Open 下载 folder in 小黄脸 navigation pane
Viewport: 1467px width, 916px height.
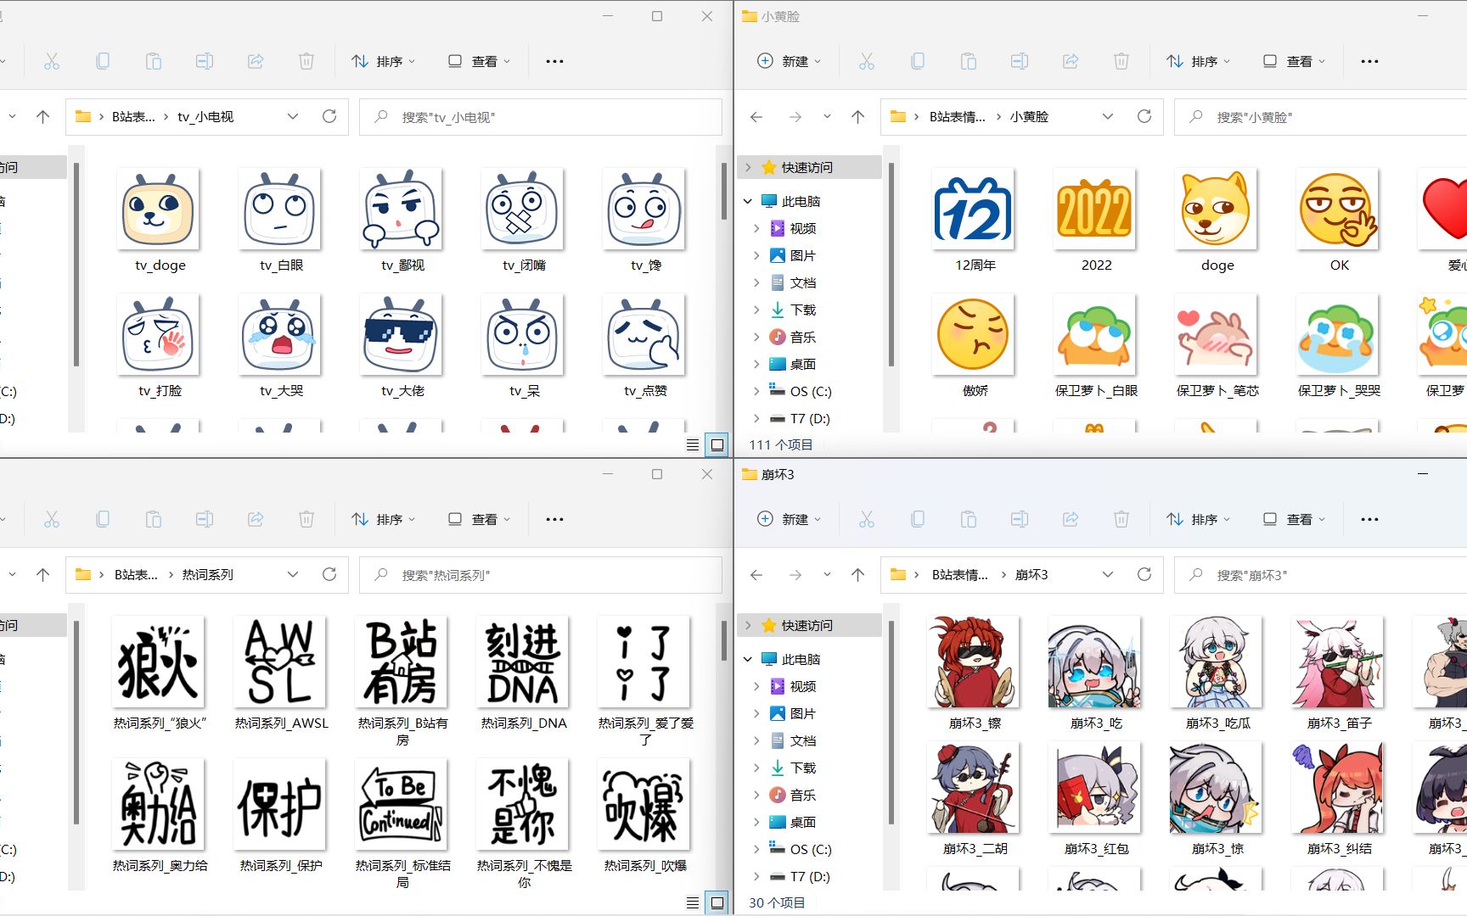(803, 310)
